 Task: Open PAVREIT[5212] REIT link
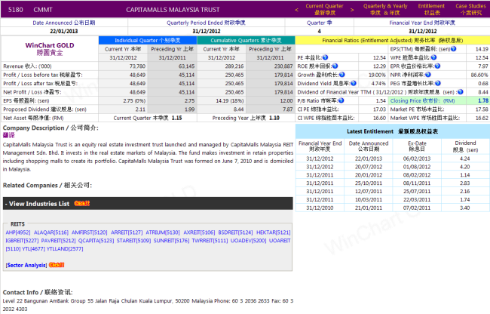click(59, 241)
